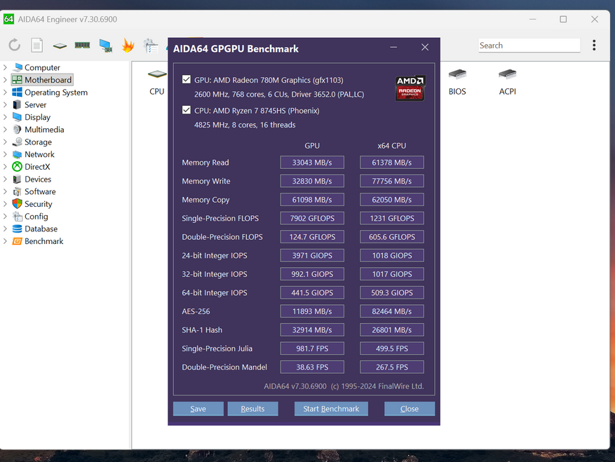Click the Database stack icon
This screenshot has width=615, height=462.
[18, 229]
